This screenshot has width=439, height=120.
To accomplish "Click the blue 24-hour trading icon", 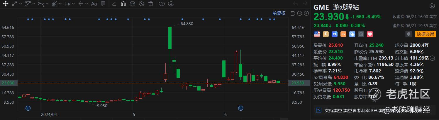I will (x=335, y=34).
